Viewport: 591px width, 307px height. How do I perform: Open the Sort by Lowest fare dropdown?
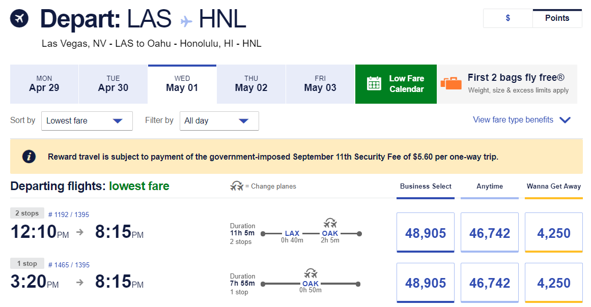point(87,121)
